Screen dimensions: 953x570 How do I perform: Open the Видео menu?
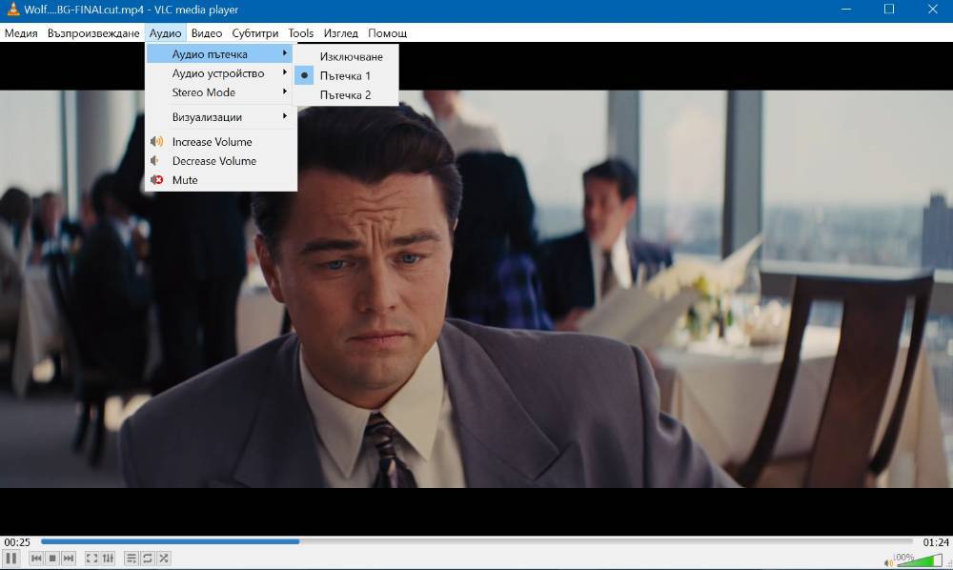(x=207, y=33)
